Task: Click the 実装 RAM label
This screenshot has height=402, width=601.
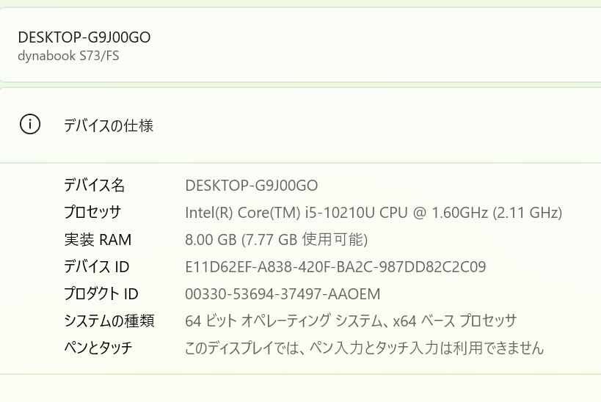Action: coord(98,239)
